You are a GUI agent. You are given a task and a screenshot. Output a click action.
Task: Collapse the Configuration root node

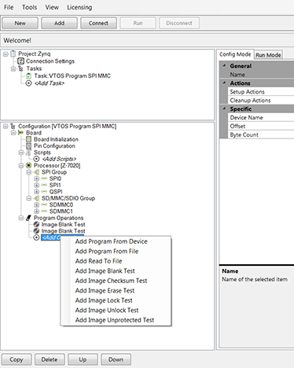6,127
